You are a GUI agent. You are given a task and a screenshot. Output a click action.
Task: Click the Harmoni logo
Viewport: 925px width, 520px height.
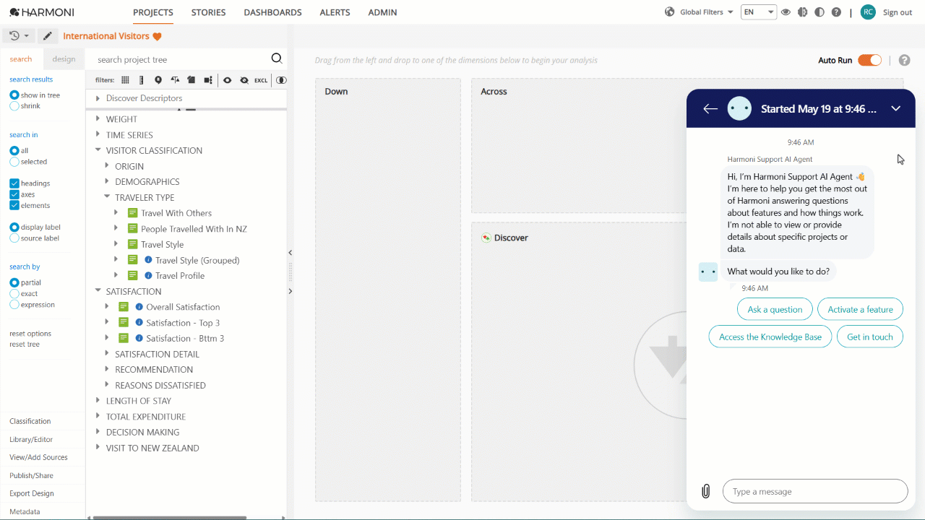[x=42, y=12]
